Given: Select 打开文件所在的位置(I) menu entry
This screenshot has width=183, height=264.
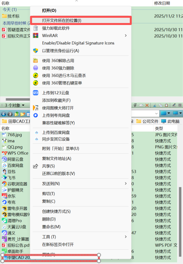Looking at the screenshot, I should [x=81, y=20].
